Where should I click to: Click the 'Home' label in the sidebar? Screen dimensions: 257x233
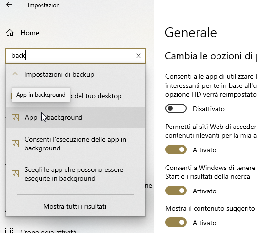pos(30,33)
